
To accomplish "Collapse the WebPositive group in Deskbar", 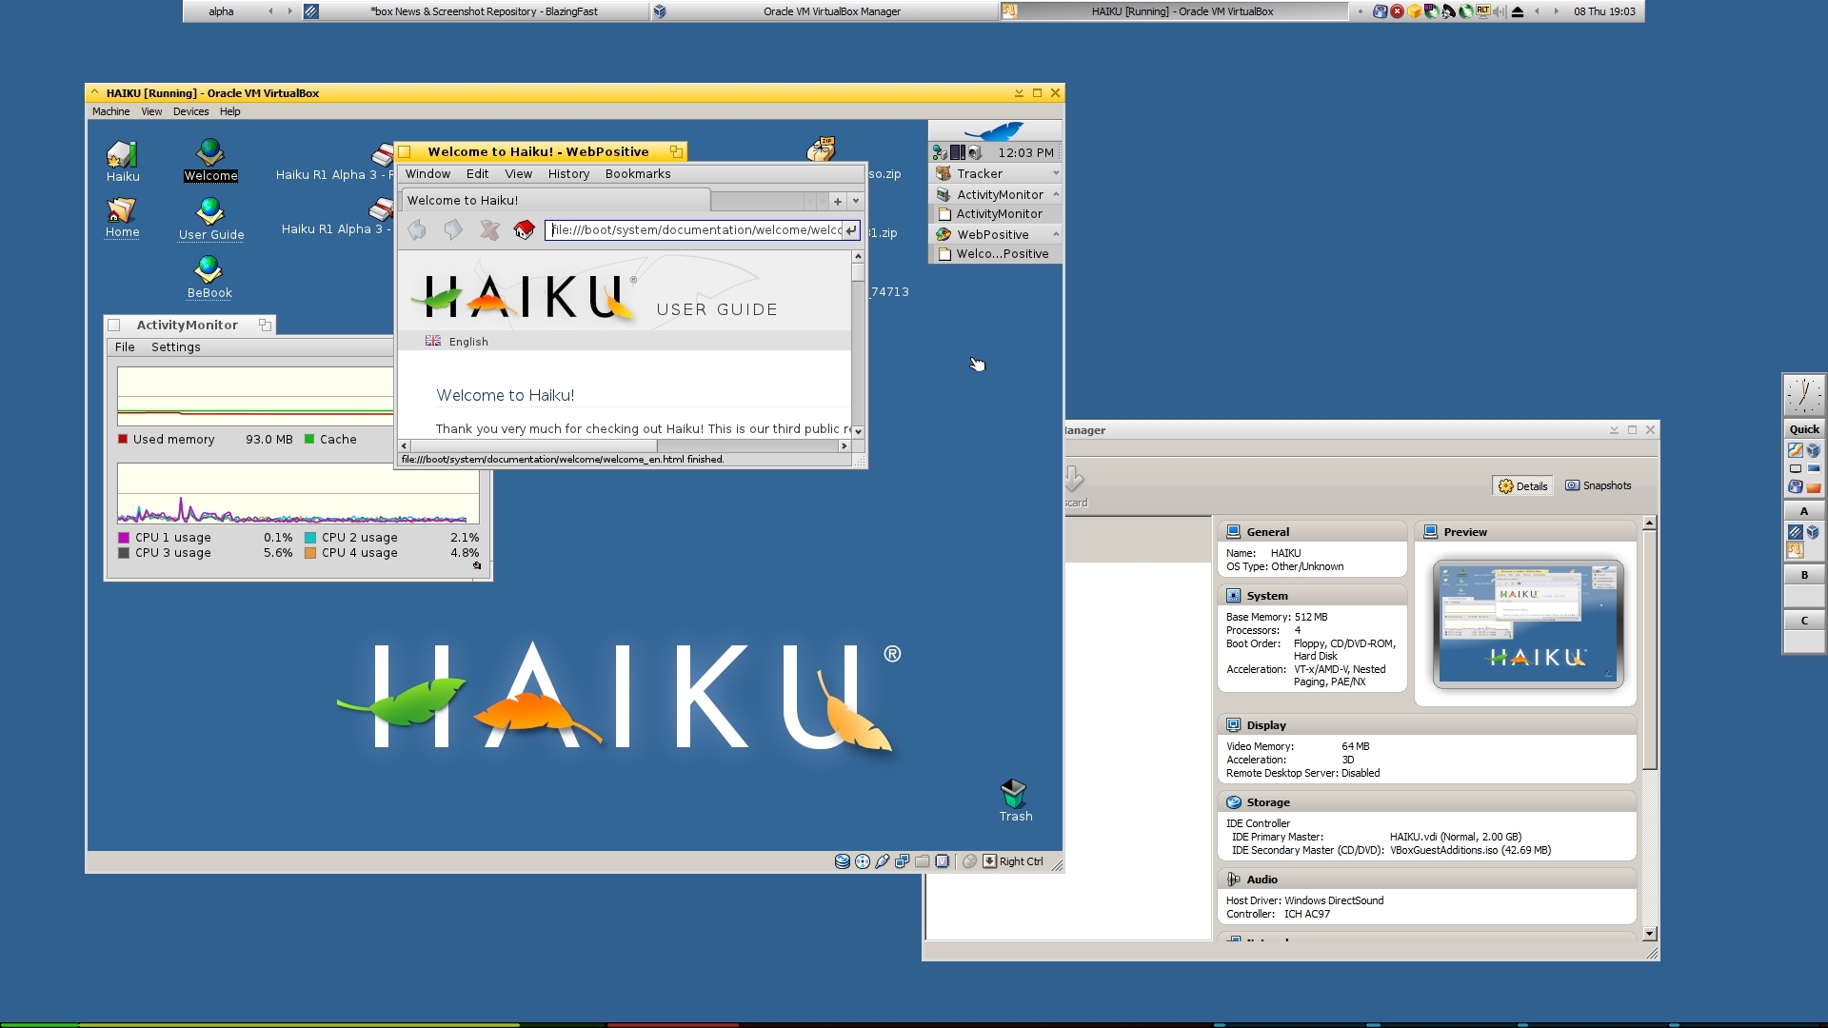I will [1056, 234].
